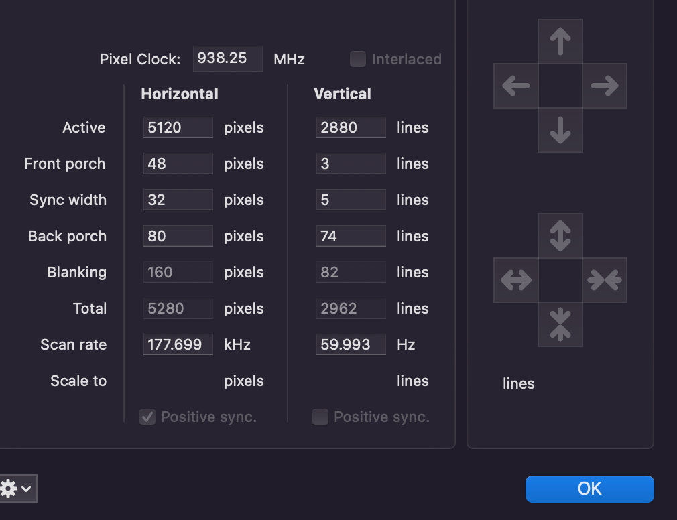Click the kHz unit label
The image size is (677, 520).
(x=237, y=344)
